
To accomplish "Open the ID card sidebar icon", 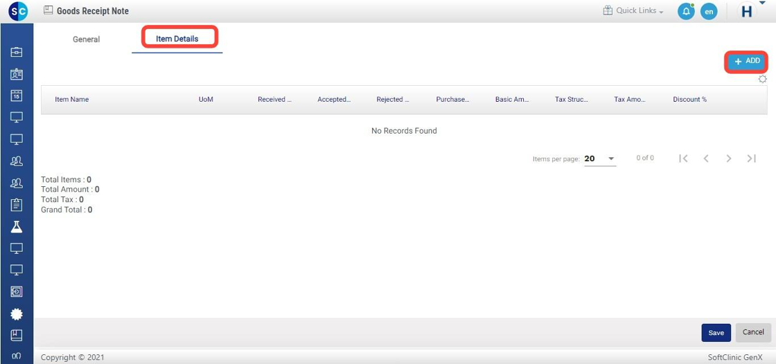I will point(17,74).
